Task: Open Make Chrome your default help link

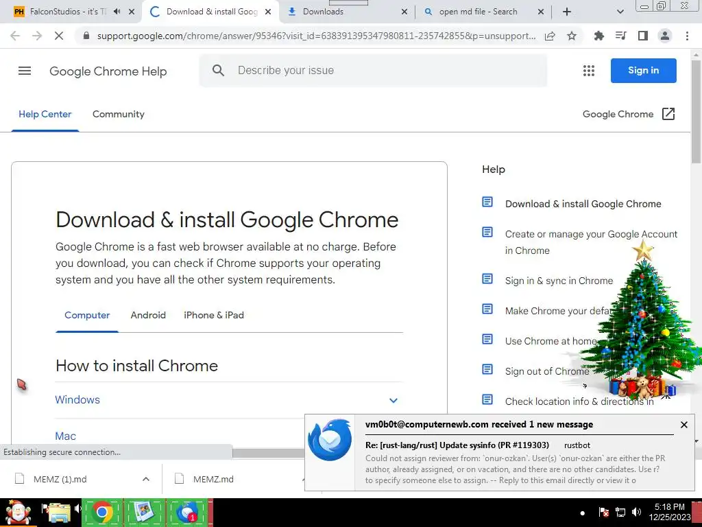Action: (558, 311)
